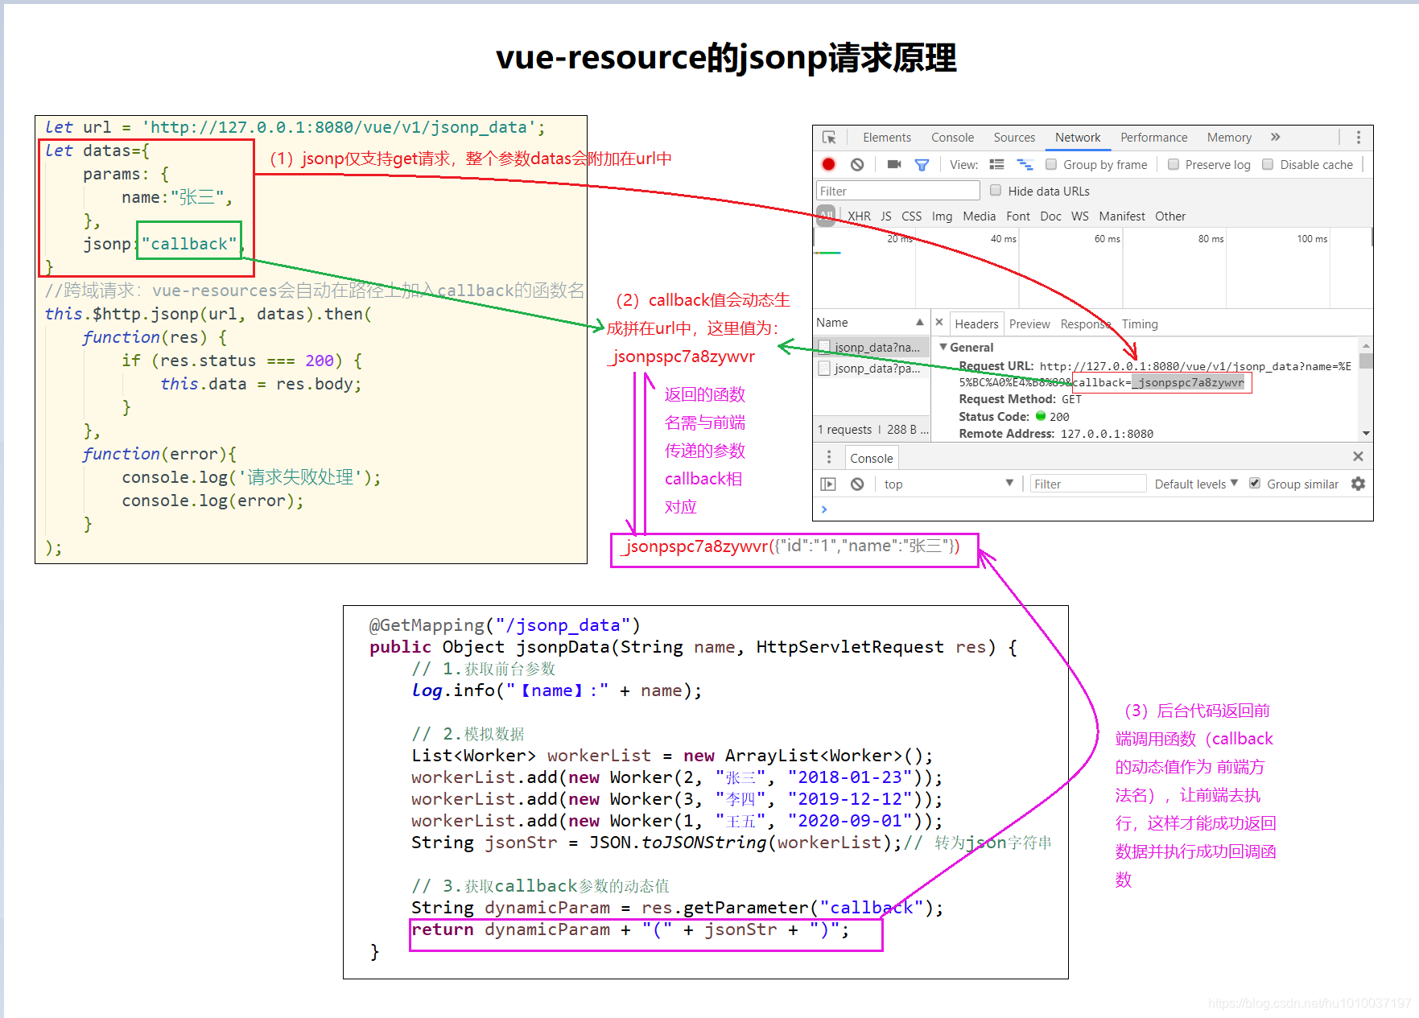Filter requests by XHR
The height and width of the screenshot is (1018, 1419).
(859, 216)
